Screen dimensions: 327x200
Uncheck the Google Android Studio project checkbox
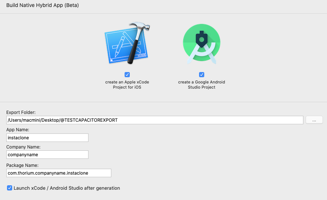[202, 74]
